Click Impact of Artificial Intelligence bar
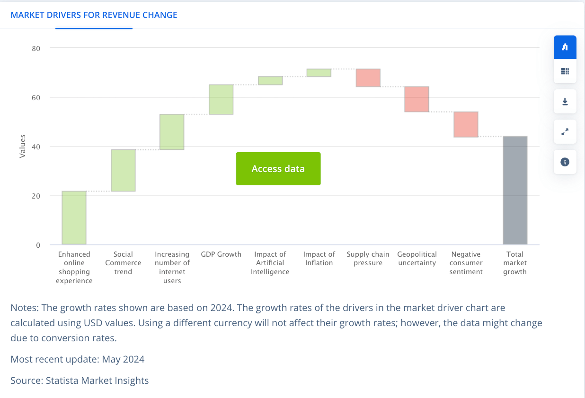585x398 pixels. click(x=270, y=81)
